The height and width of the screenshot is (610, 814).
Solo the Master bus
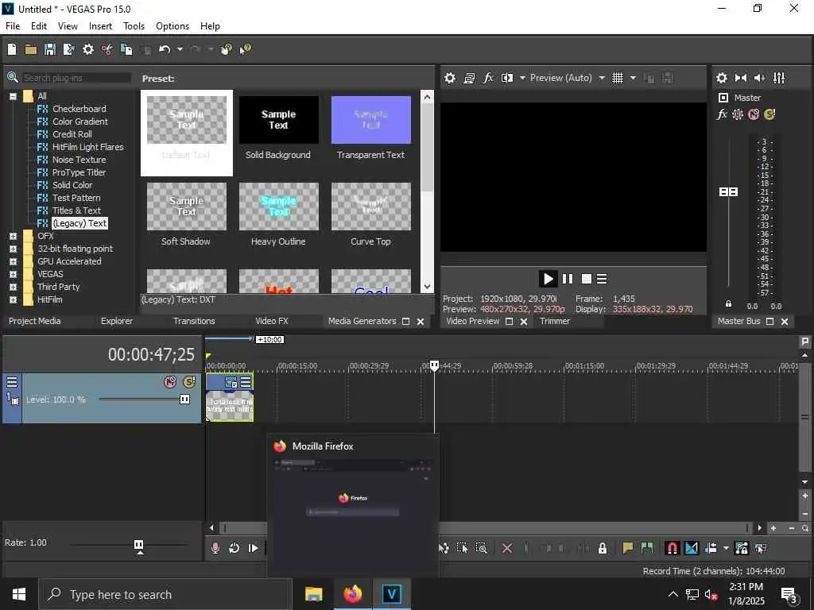click(769, 114)
